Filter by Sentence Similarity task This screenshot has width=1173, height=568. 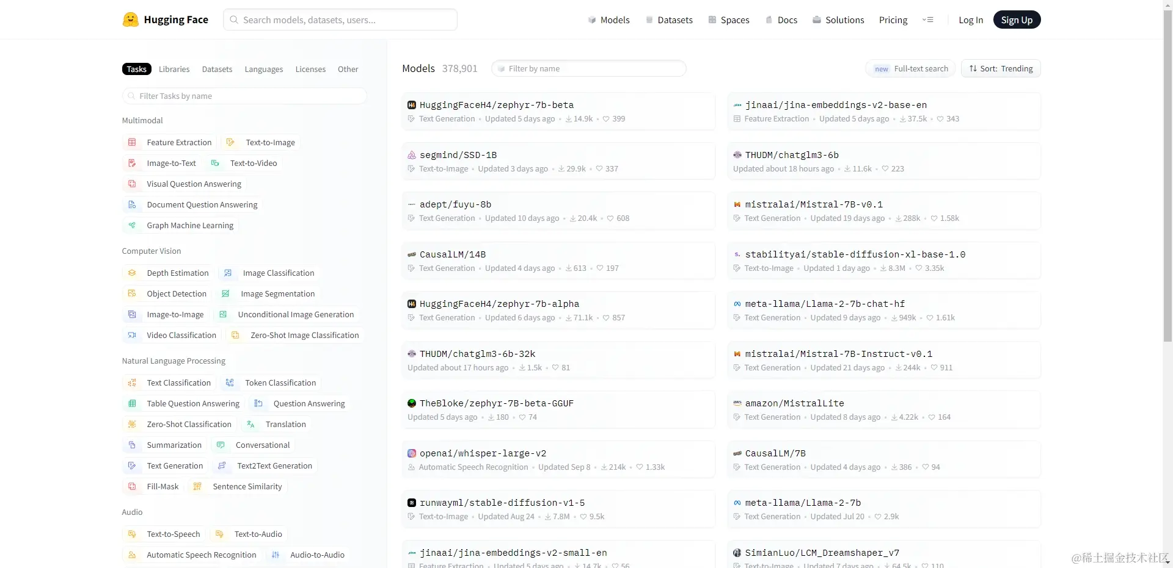click(238, 486)
